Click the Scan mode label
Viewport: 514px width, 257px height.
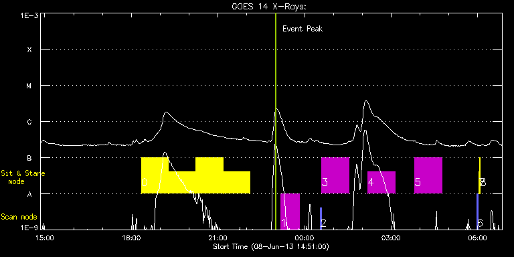pos(19,217)
